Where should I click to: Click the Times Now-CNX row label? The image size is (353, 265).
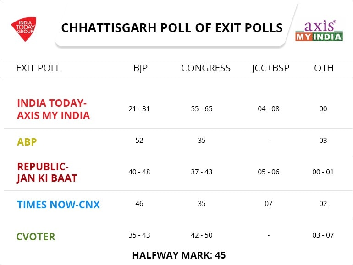coord(58,204)
